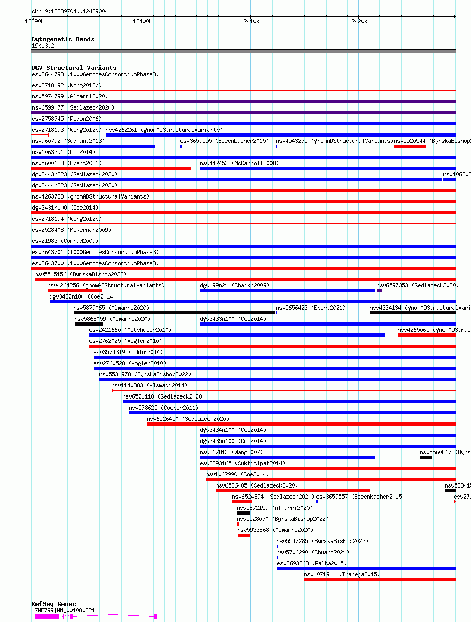Open nsv6599077 (Sedlazeck2020) variant

[73, 107]
